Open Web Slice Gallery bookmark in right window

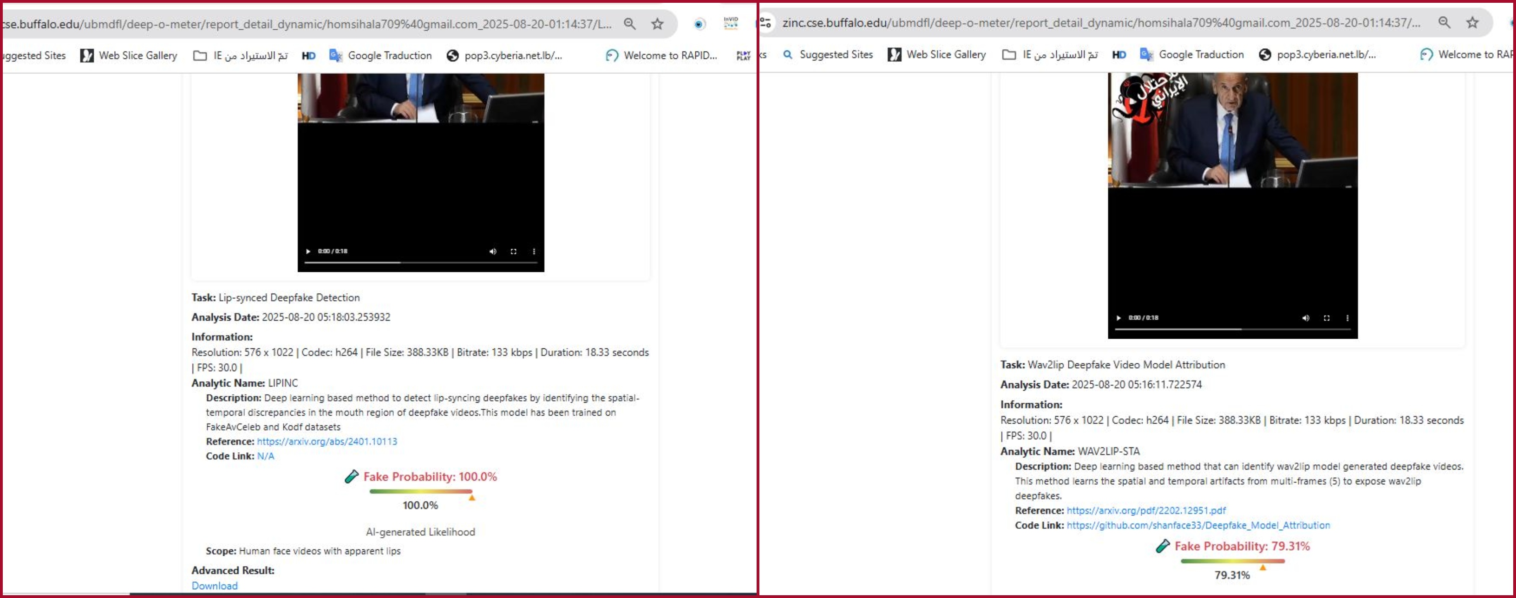[x=937, y=54]
